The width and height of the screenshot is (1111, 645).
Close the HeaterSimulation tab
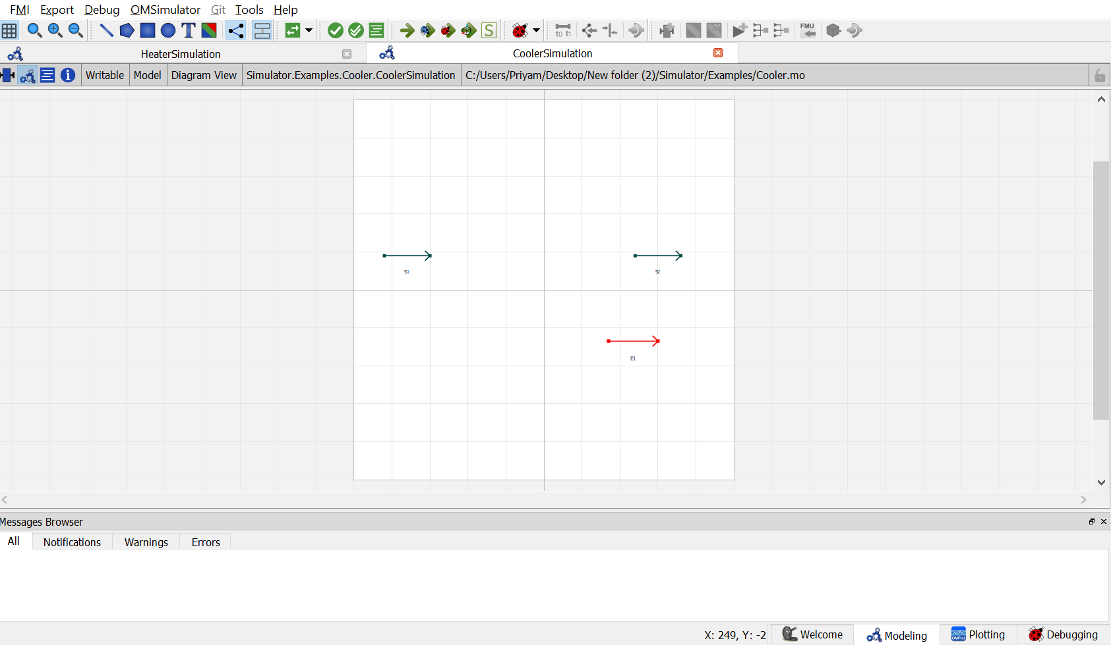click(x=347, y=54)
